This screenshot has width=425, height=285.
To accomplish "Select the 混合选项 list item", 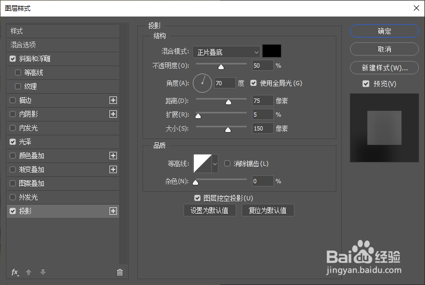I will coord(63,45).
